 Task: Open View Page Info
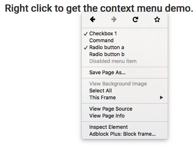click(x=124, y=116)
